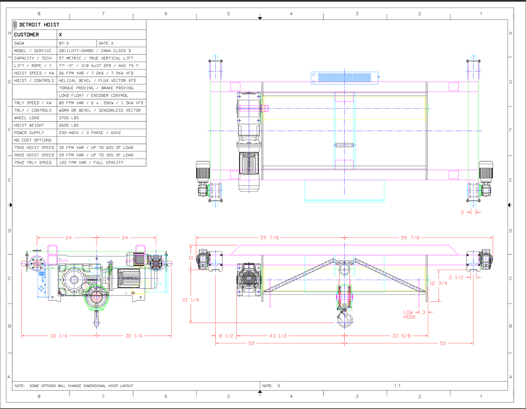Viewport: 526px width, 409px height.
Task: Click the MODEL / SERVICE label
Action: click(33, 51)
